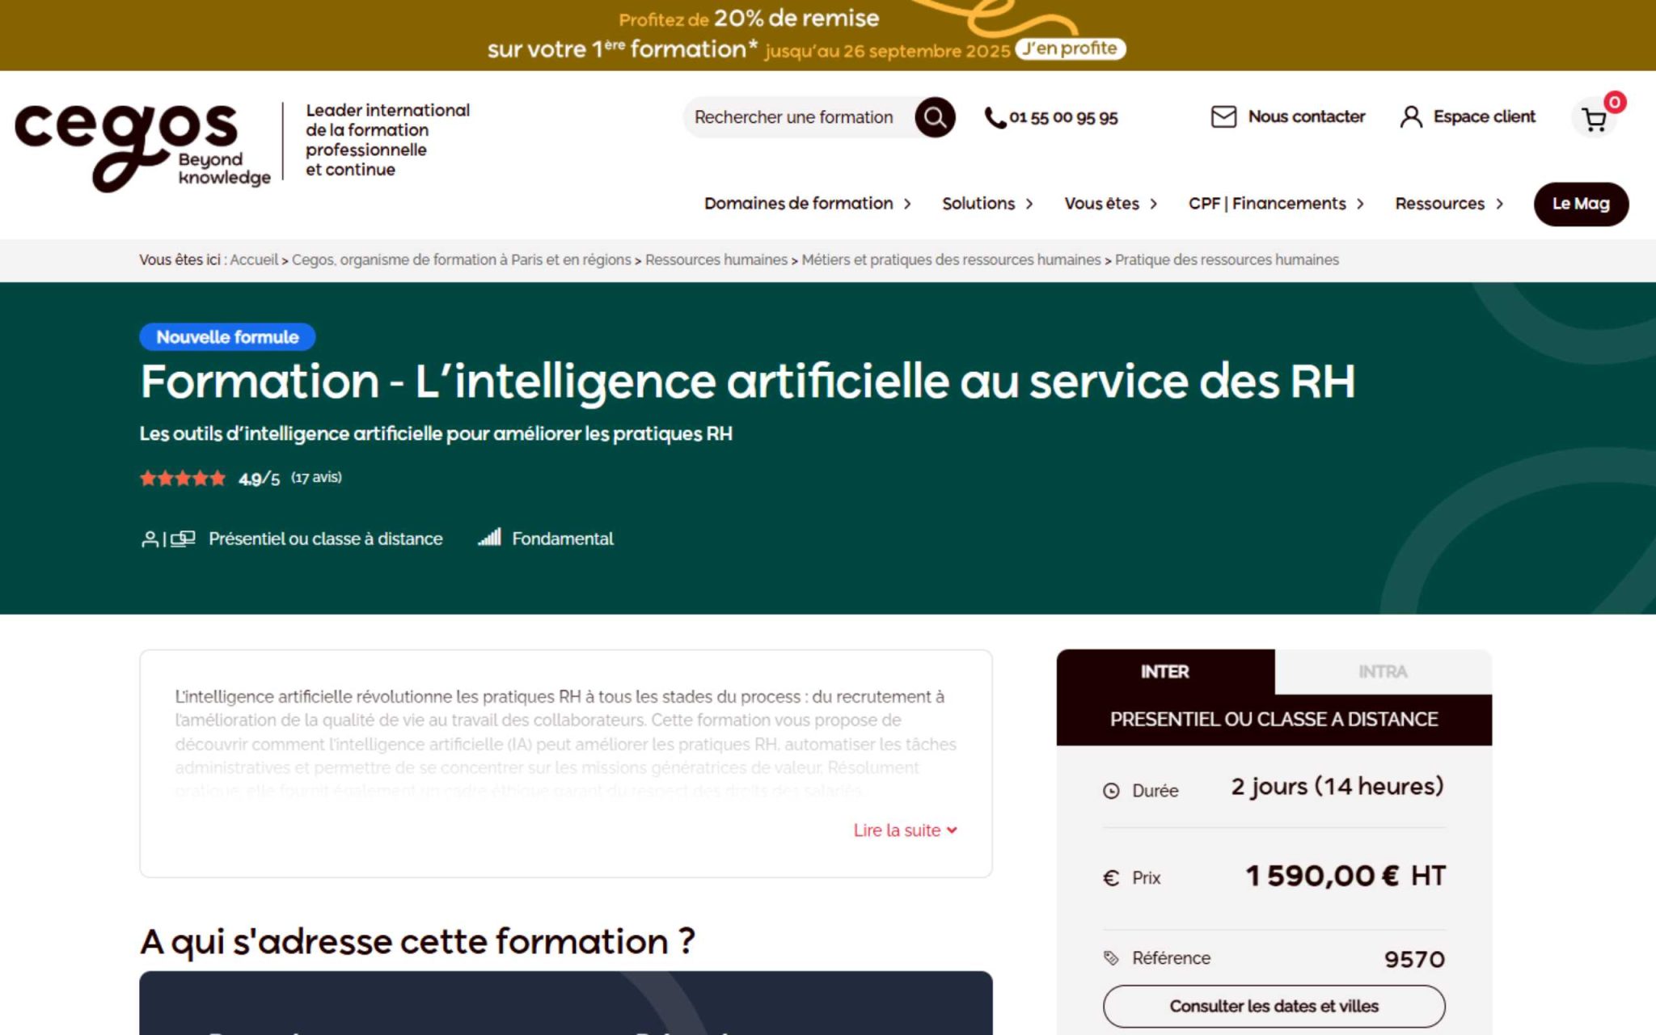Click the user icon for Espace client
The width and height of the screenshot is (1656, 1035).
click(x=1411, y=117)
